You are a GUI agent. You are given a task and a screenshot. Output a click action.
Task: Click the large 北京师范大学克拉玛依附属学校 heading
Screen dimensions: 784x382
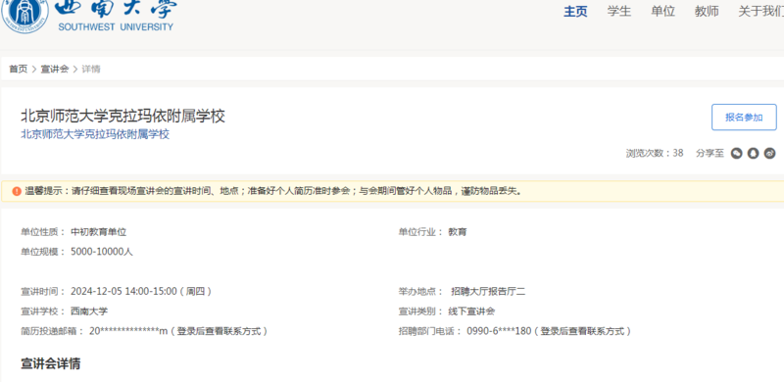pos(123,116)
